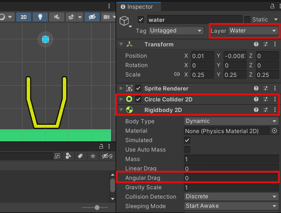
Task: Lock the Inspector panel
Action: pos(272,6)
